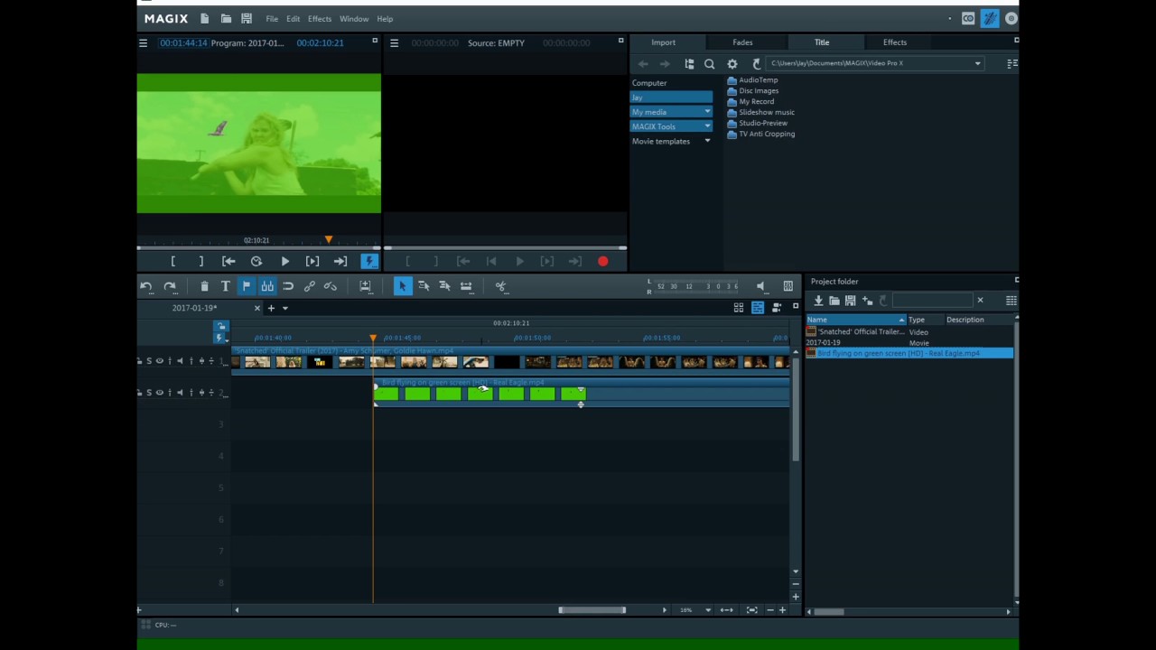Expand the MAGIX Tools dropdown
1156x650 pixels.
[x=707, y=126]
